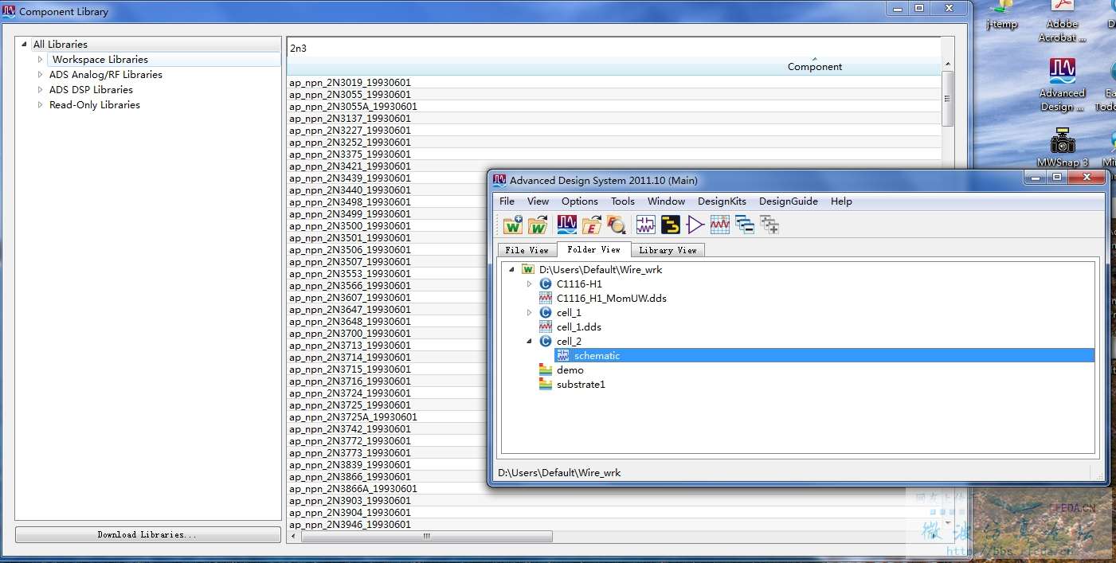This screenshot has width=1116, height=563.
Task: Open the ADS wave-logo toolbar icon
Action: click(567, 225)
